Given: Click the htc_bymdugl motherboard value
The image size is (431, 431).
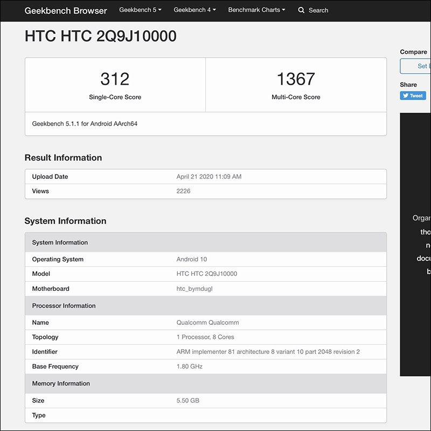Looking at the screenshot, I should click(194, 289).
